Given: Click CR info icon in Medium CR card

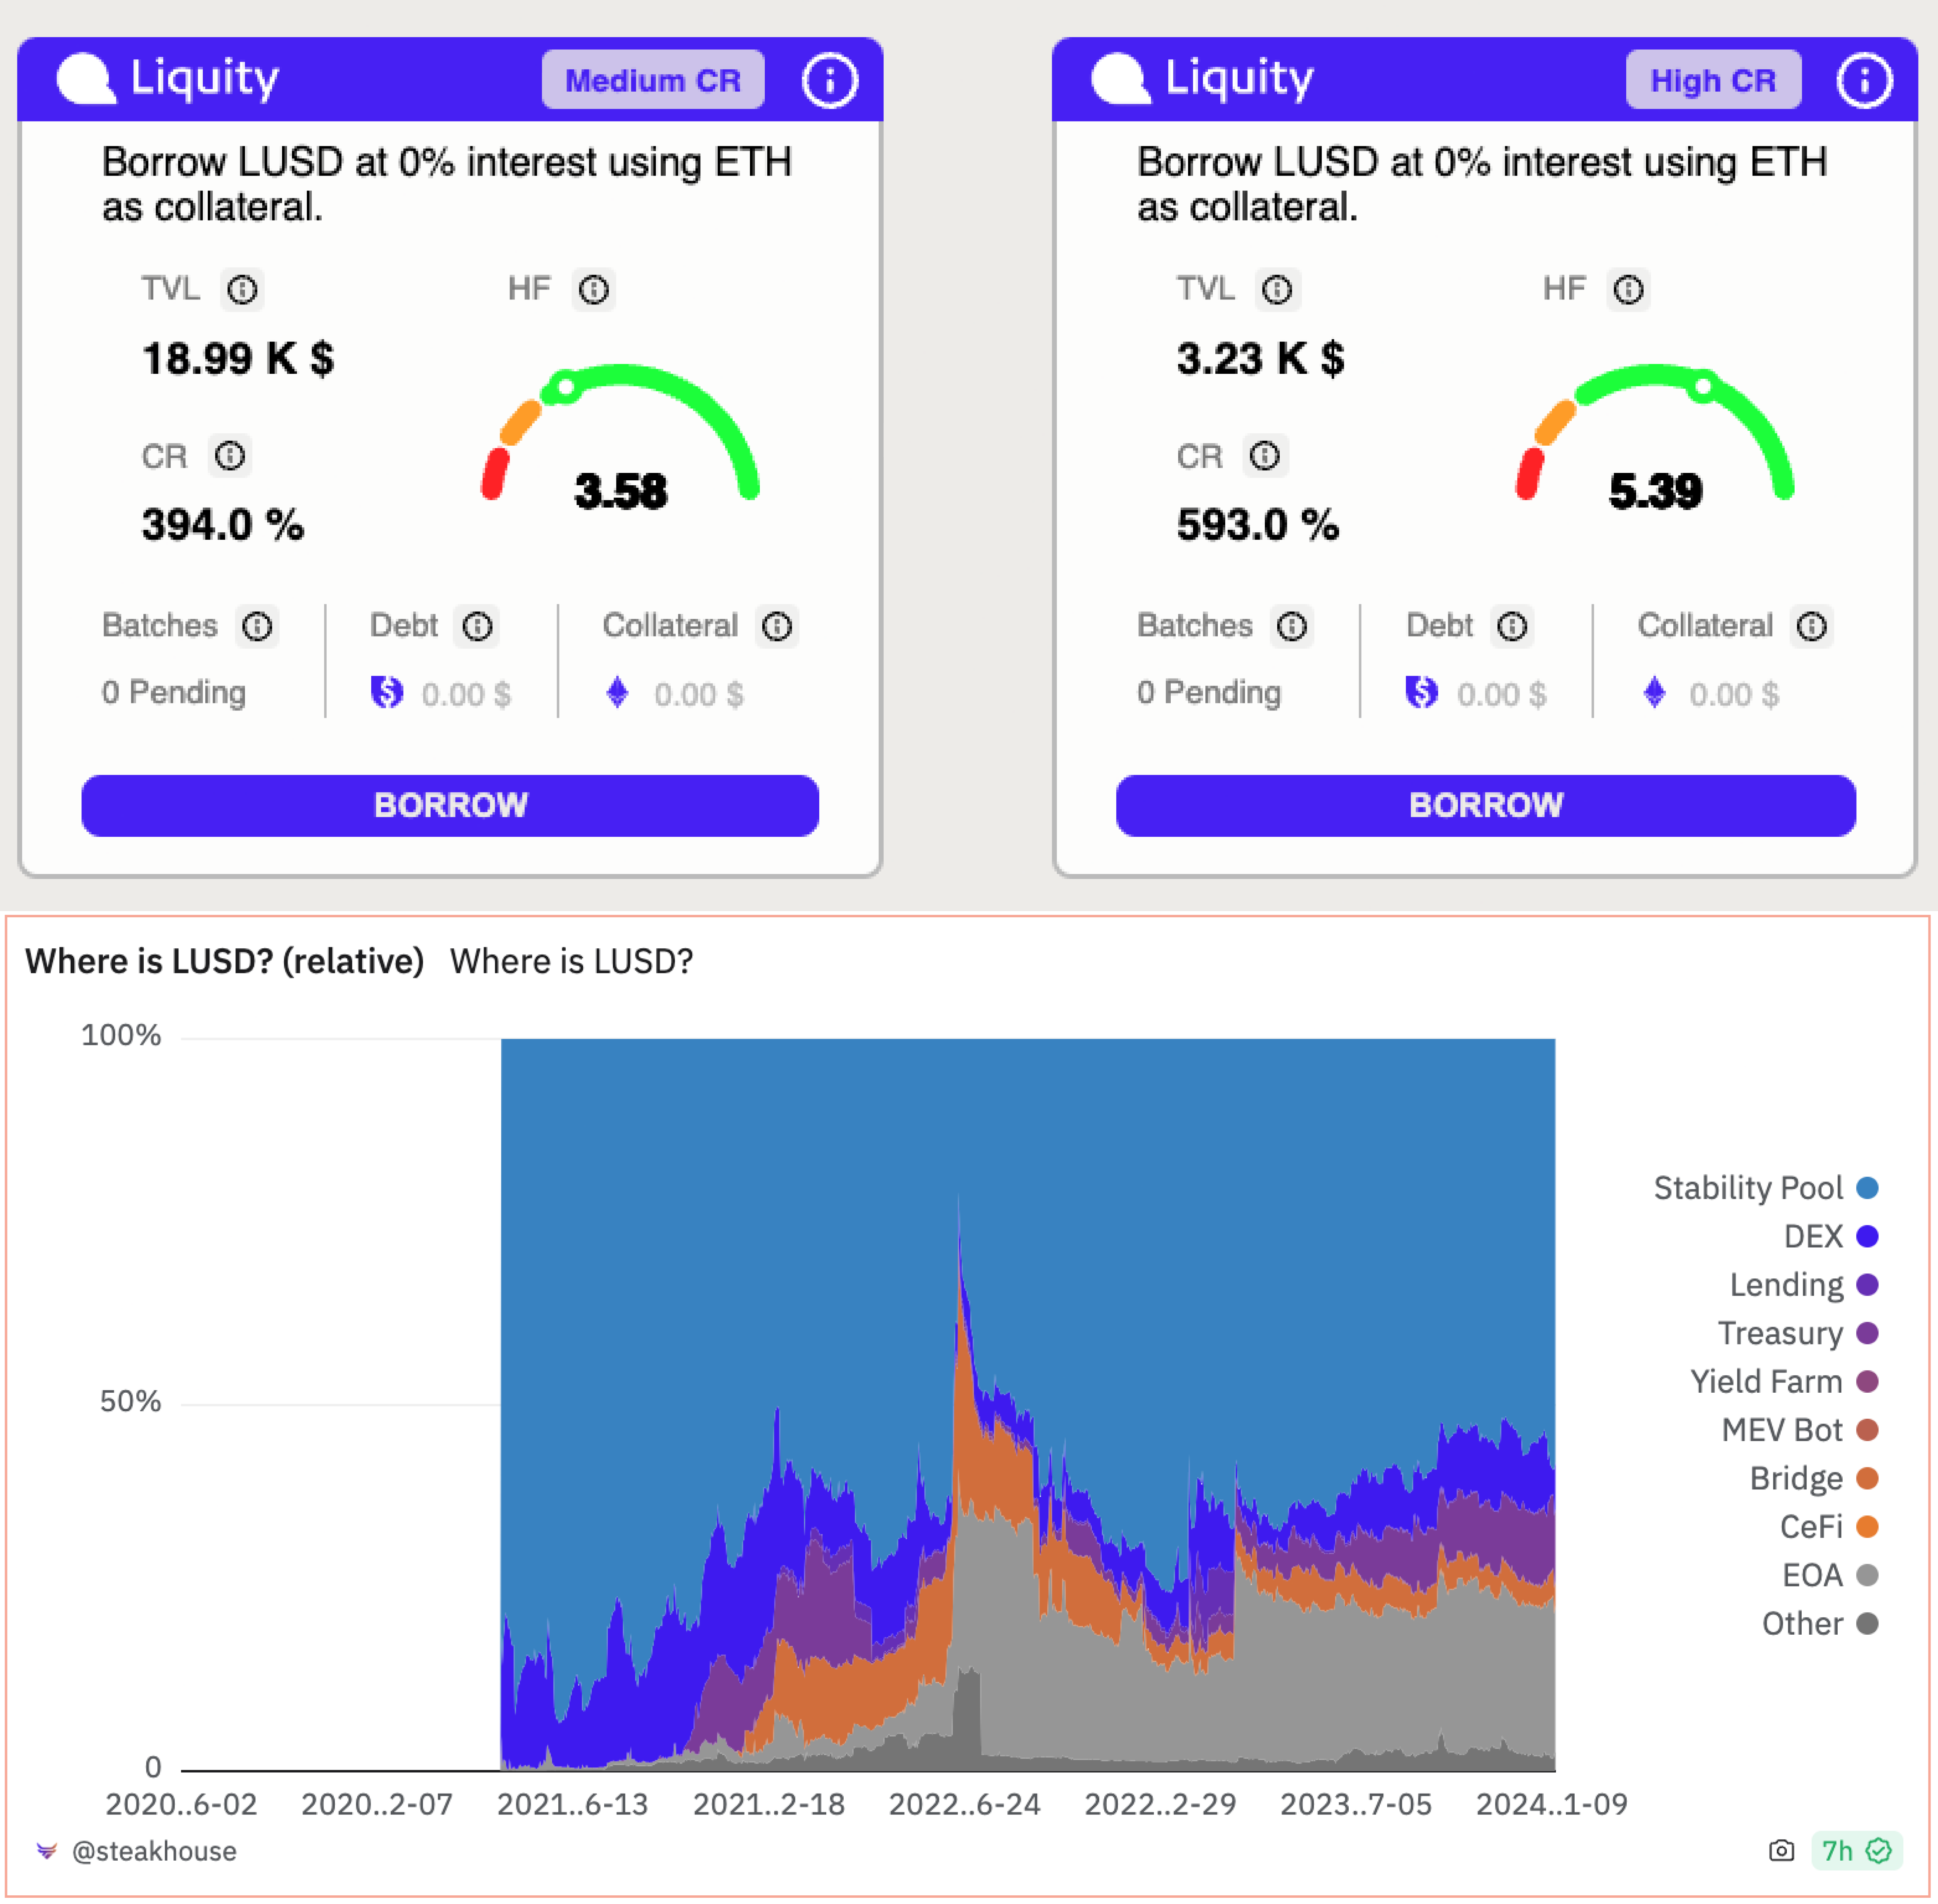Looking at the screenshot, I should (230, 457).
